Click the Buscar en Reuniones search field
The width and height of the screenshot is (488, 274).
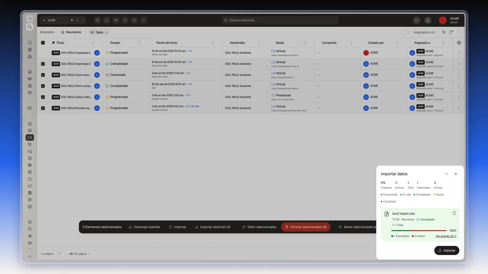pyautogui.click(x=280, y=20)
